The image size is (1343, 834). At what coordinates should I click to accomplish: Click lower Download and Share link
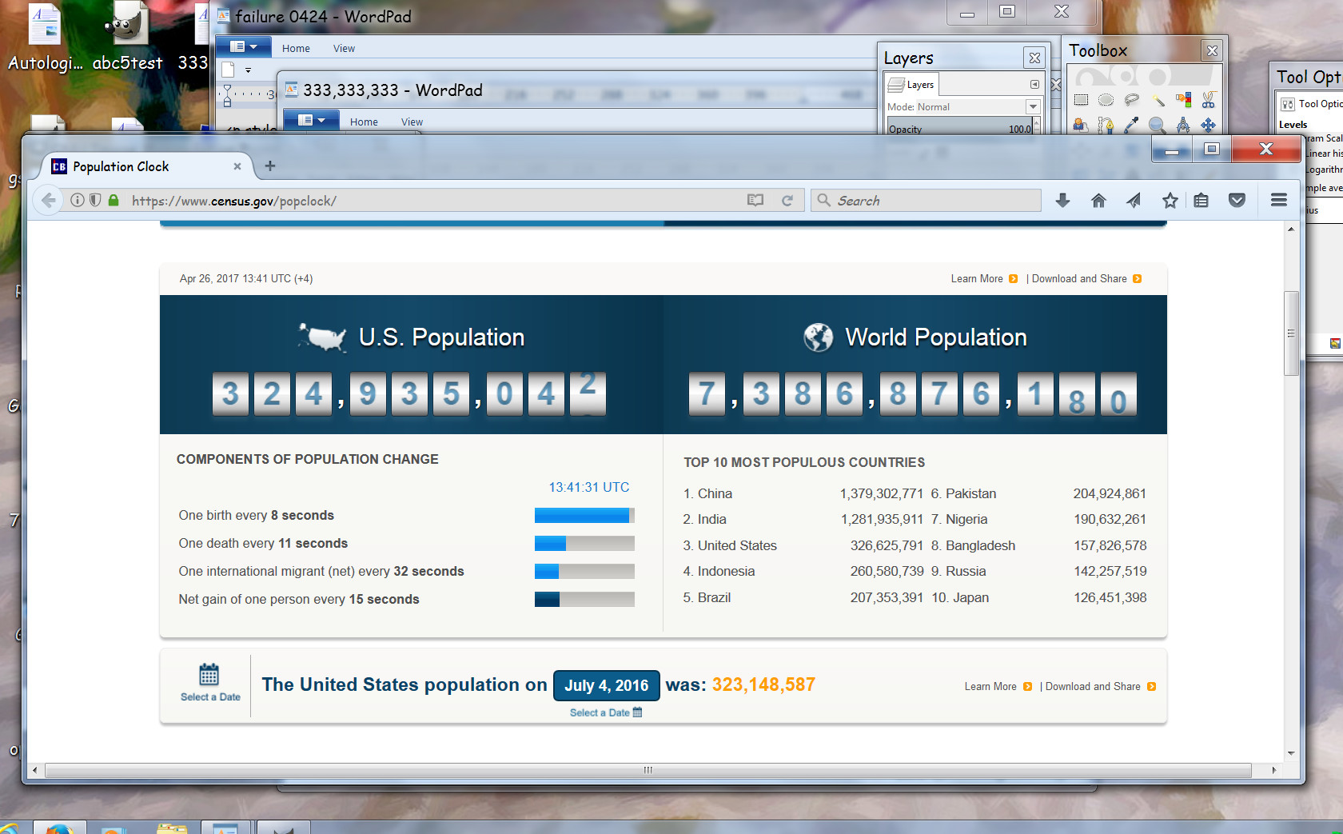(x=1093, y=687)
